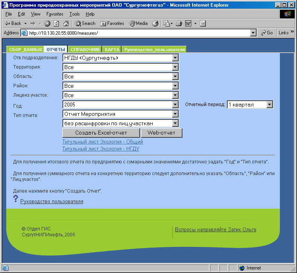Image resolution: width=297 pixels, height=273 pixels.
Task: Open the Help menu
Action: 90,14
